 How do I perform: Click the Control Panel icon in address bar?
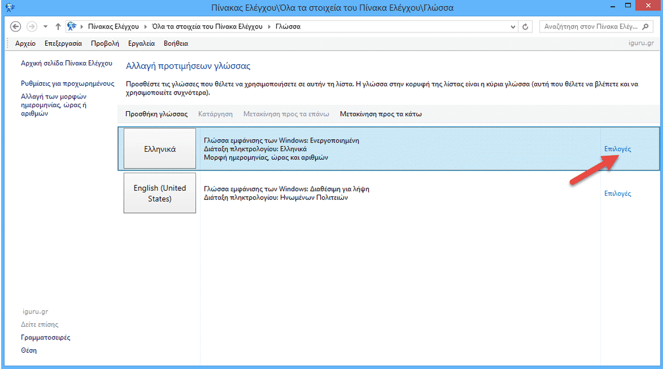click(72, 26)
